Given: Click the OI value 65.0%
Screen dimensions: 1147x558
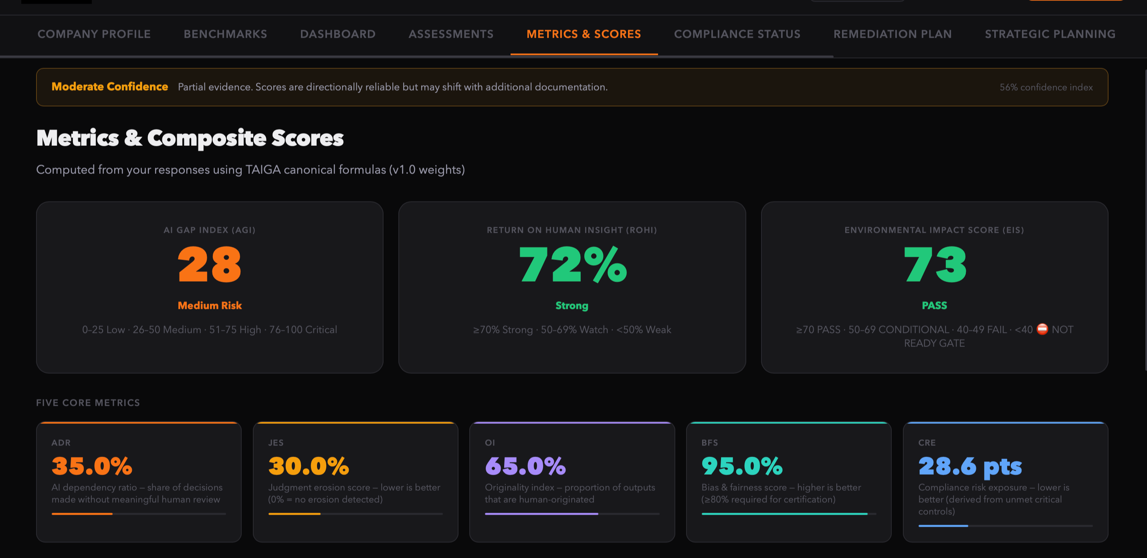Looking at the screenshot, I should (x=525, y=466).
